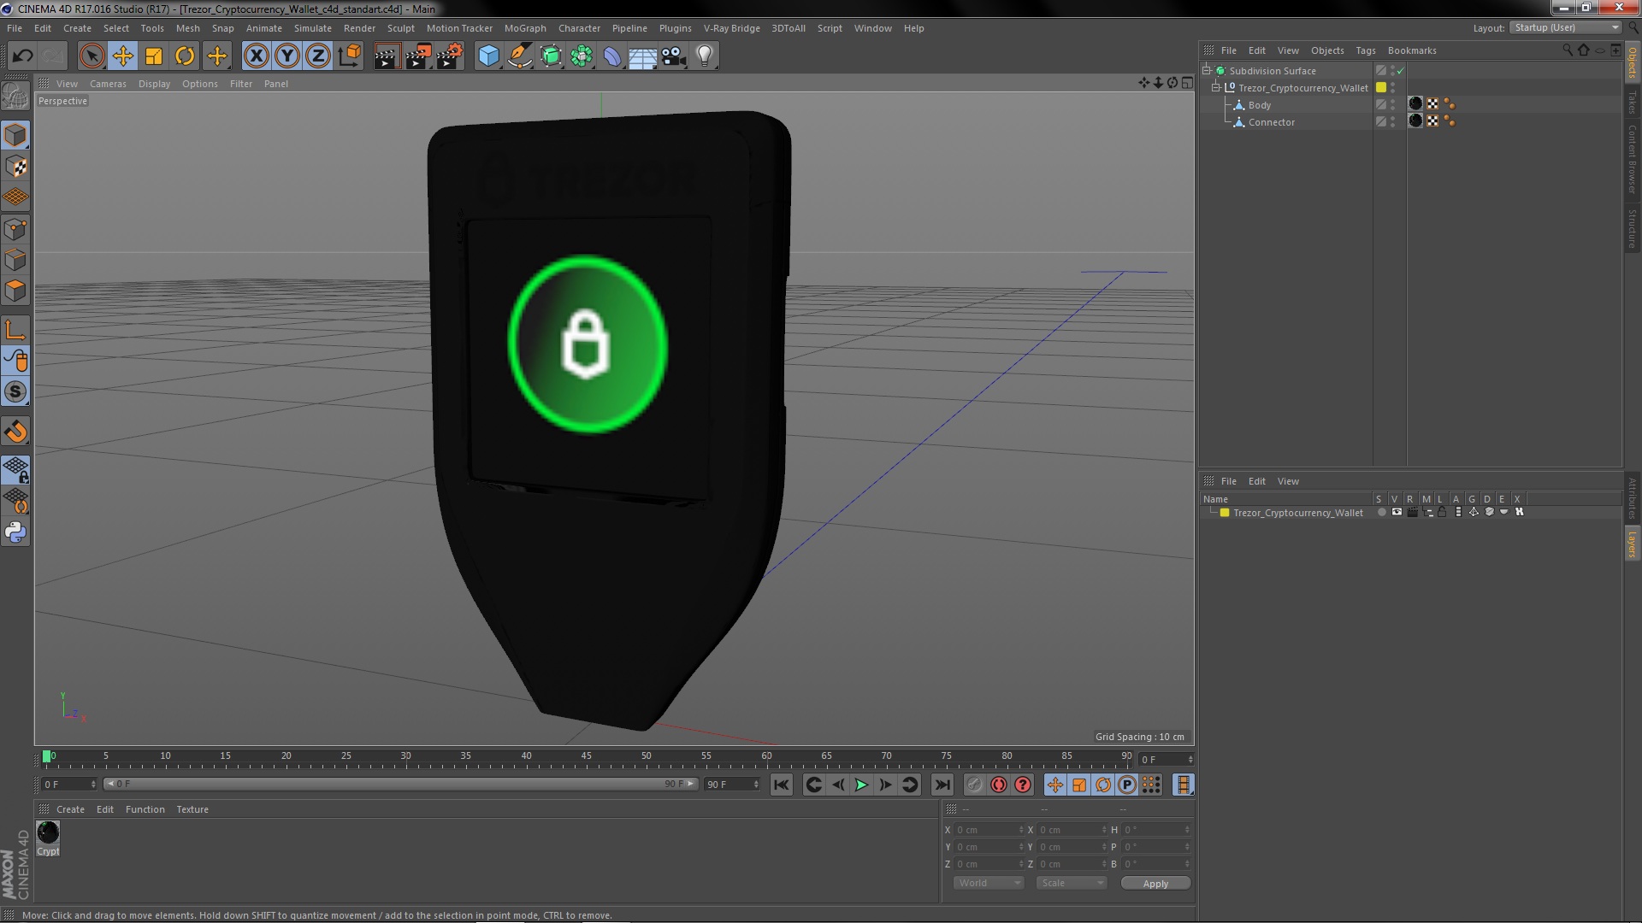Switch to Polygons mode
The width and height of the screenshot is (1642, 923).
pyautogui.click(x=15, y=291)
